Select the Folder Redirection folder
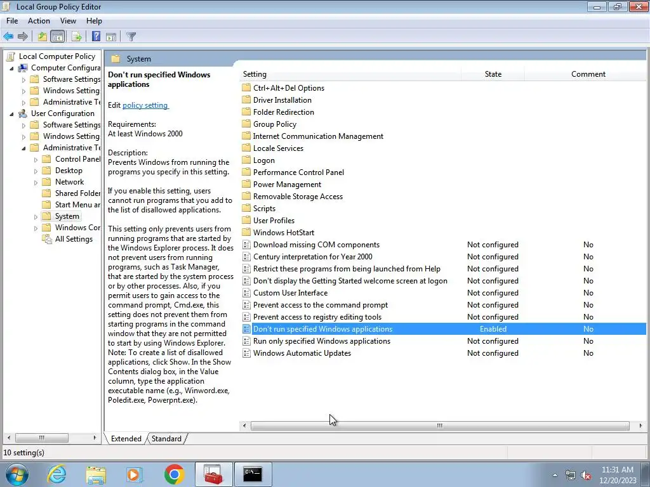This screenshot has height=487, width=650. [283, 112]
